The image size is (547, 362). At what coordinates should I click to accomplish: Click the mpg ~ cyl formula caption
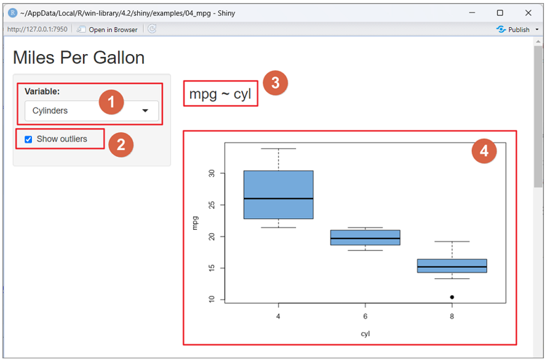click(x=220, y=94)
